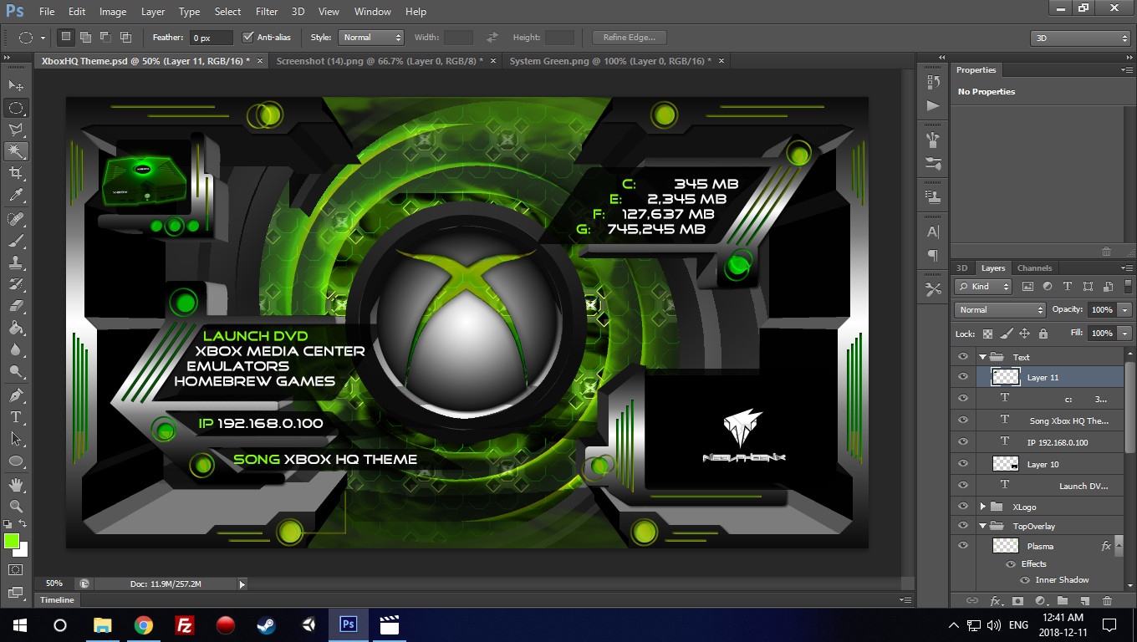
Task: Switch to the Channels tab
Action: 1034,268
